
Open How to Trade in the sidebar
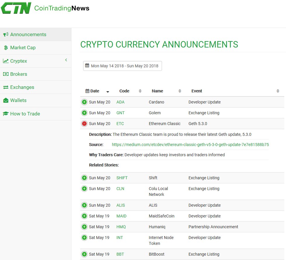coord(36,114)
